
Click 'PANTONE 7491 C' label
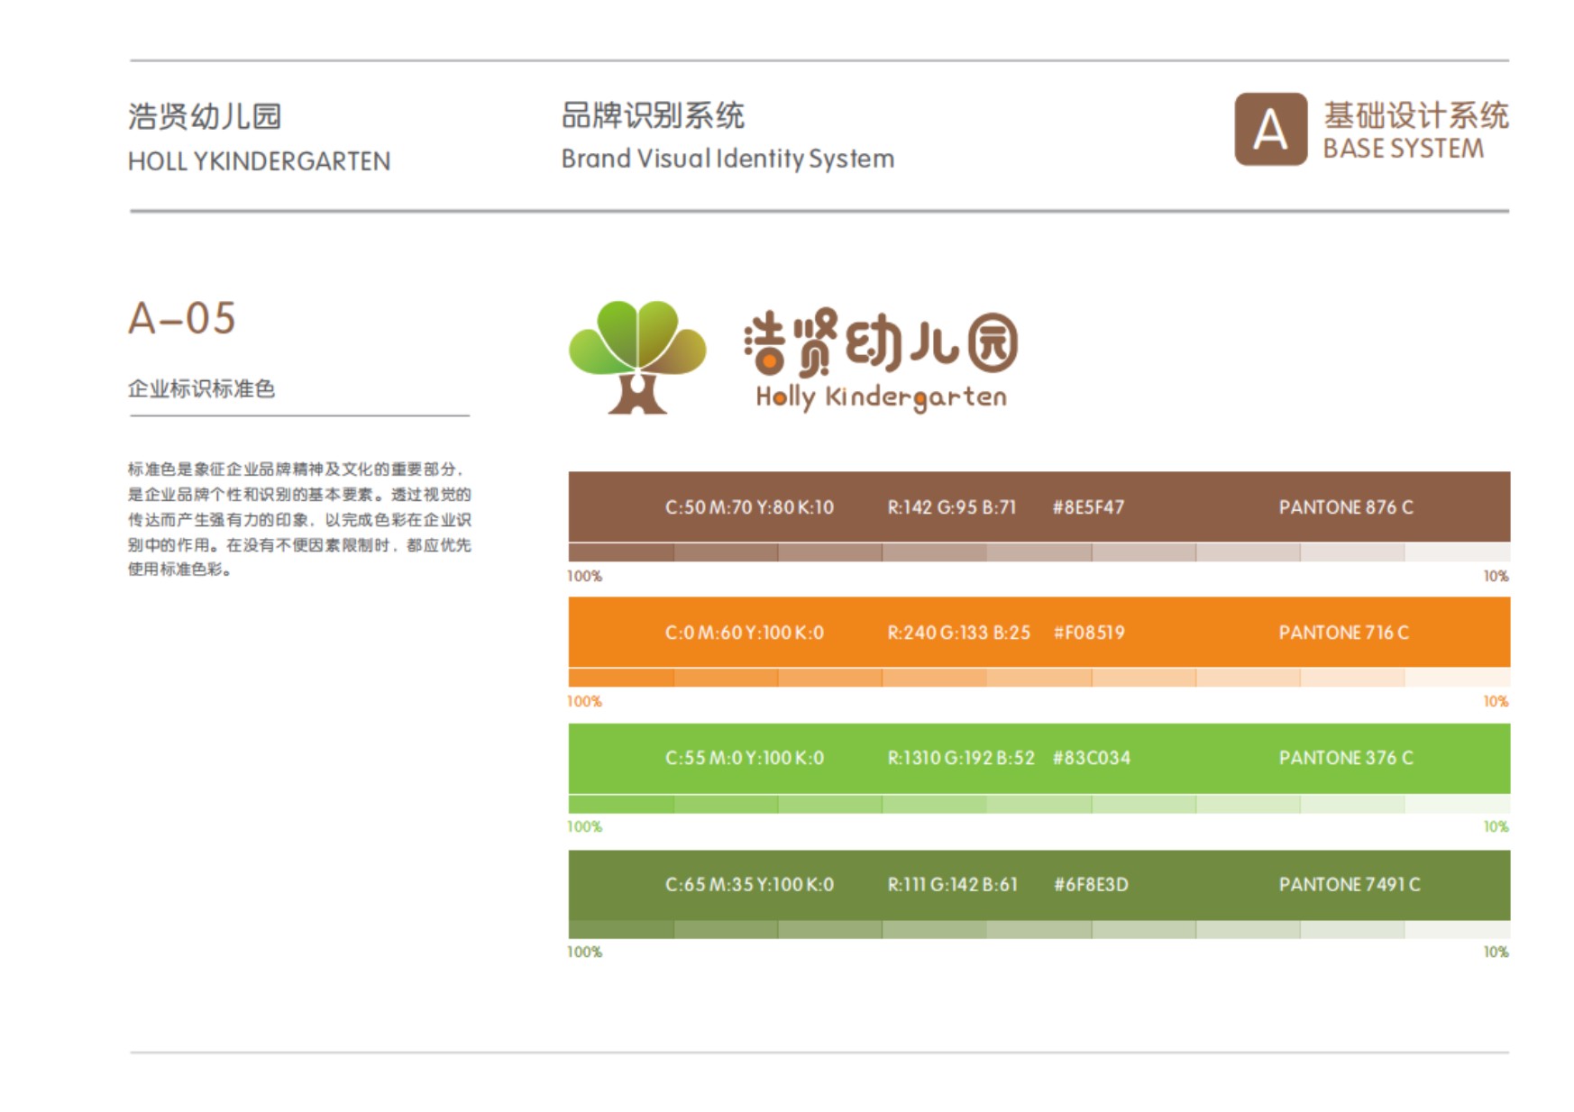coord(1350,885)
